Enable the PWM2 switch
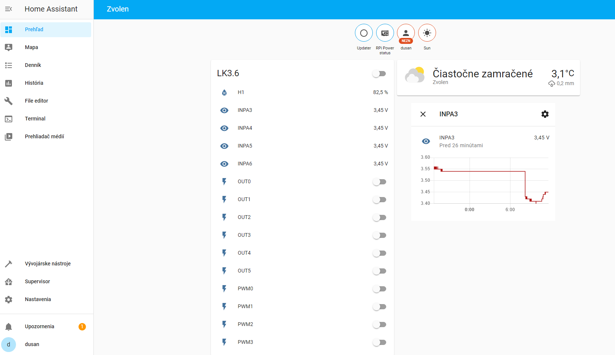Image resolution: width=615 pixels, height=355 pixels. [x=379, y=325]
